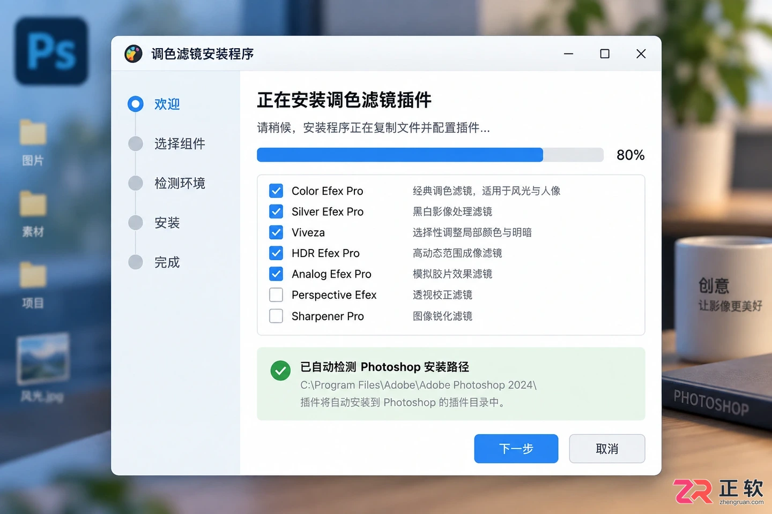Click the installer palette app icon
This screenshot has height=514, width=772.
[x=133, y=54]
